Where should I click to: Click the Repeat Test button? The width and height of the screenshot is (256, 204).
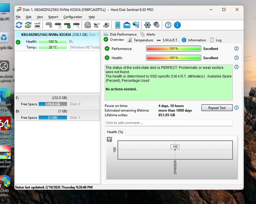217,108
